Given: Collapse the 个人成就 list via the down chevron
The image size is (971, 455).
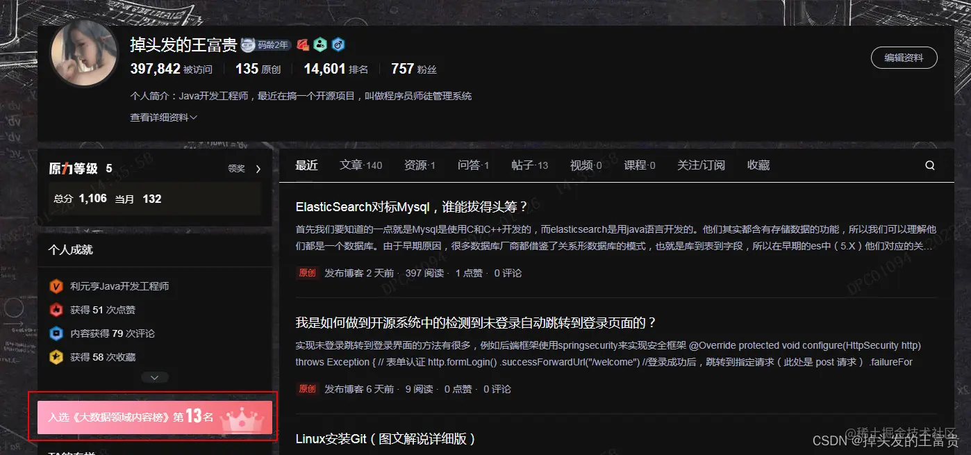Looking at the screenshot, I should point(154,377).
